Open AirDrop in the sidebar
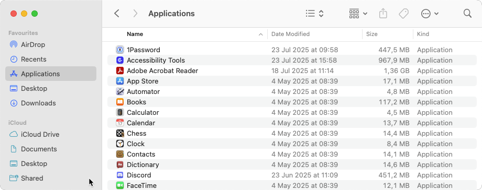This screenshot has height=190, width=482. [51, 45]
